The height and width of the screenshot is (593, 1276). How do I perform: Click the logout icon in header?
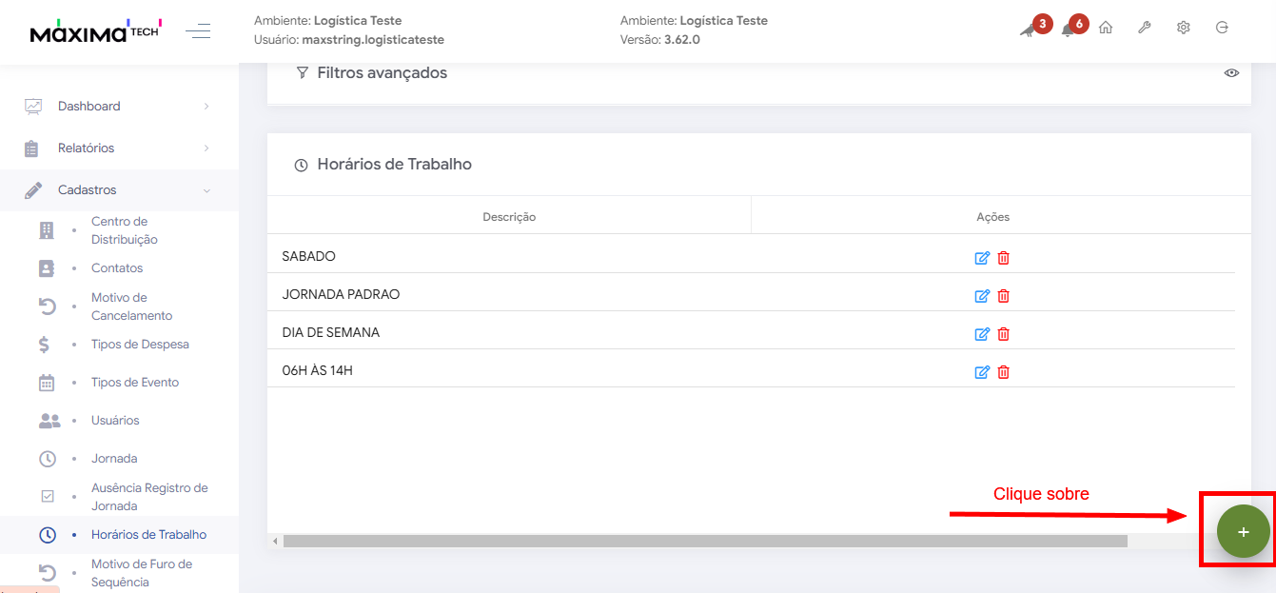click(x=1223, y=29)
